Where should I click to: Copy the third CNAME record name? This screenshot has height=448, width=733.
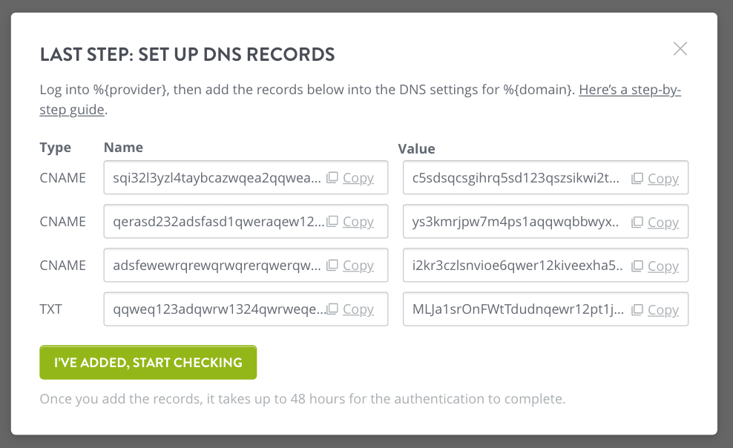click(x=358, y=265)
